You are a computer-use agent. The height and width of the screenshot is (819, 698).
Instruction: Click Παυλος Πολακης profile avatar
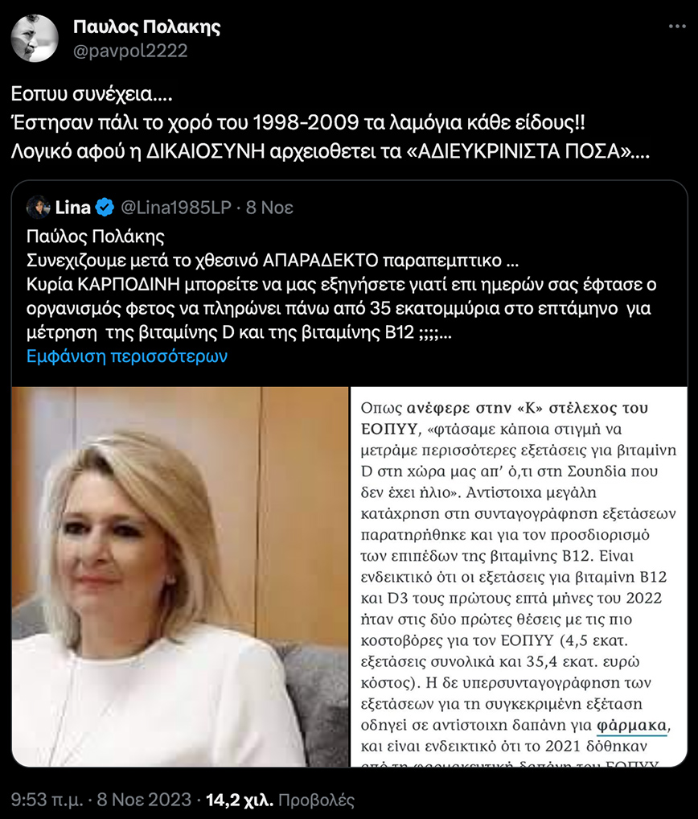coord(35,38)
